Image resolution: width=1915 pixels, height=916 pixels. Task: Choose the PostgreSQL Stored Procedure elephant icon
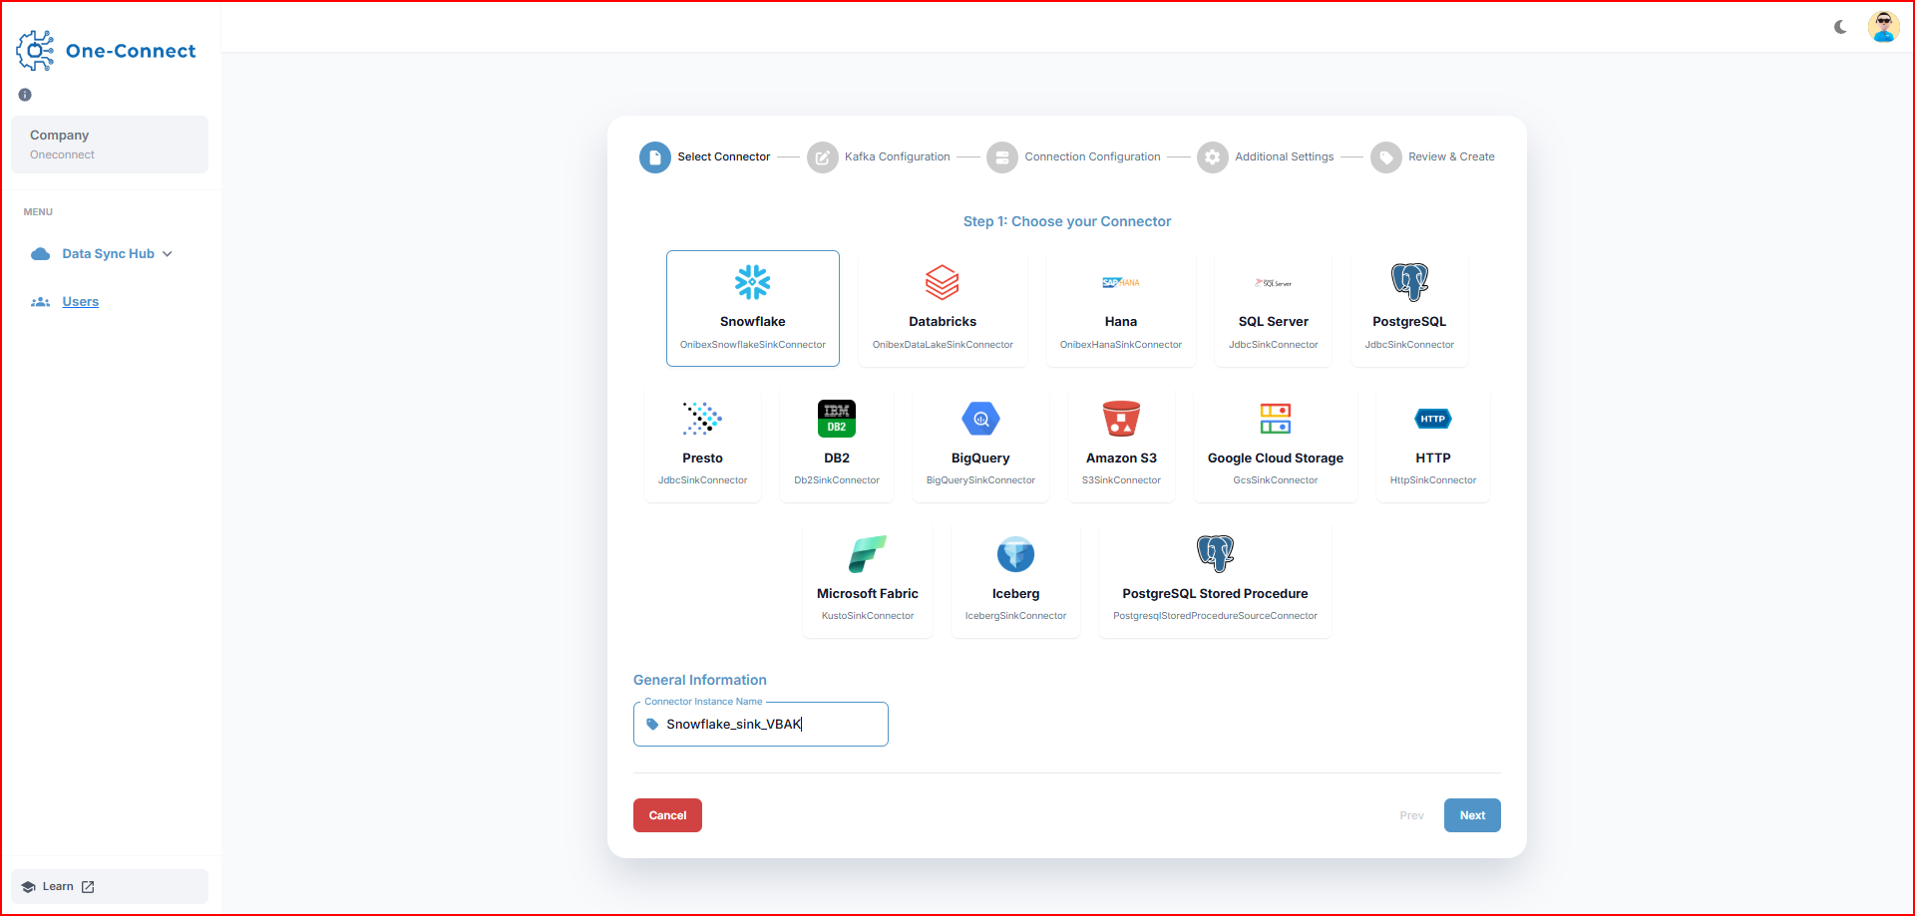[x=1215, y=553]
